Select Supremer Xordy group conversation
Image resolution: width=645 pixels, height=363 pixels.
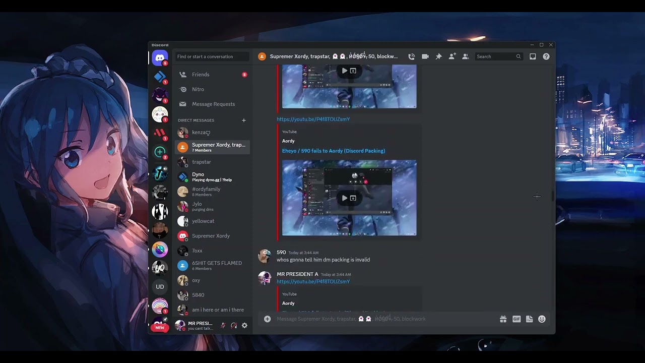tap(212, 147)
